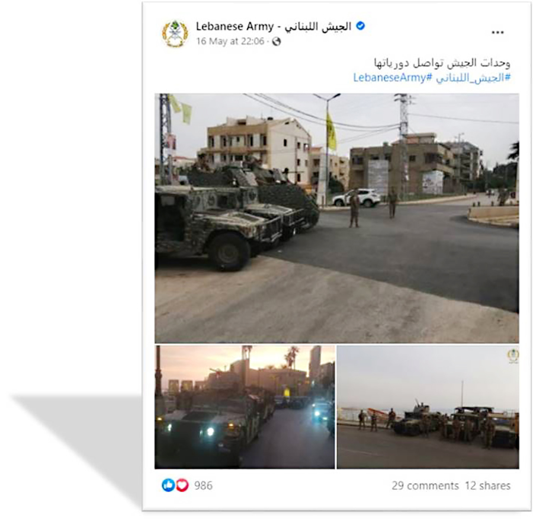The image size is (533, 521).
Task: View the 986 reactions list
Action: [203, 485]
